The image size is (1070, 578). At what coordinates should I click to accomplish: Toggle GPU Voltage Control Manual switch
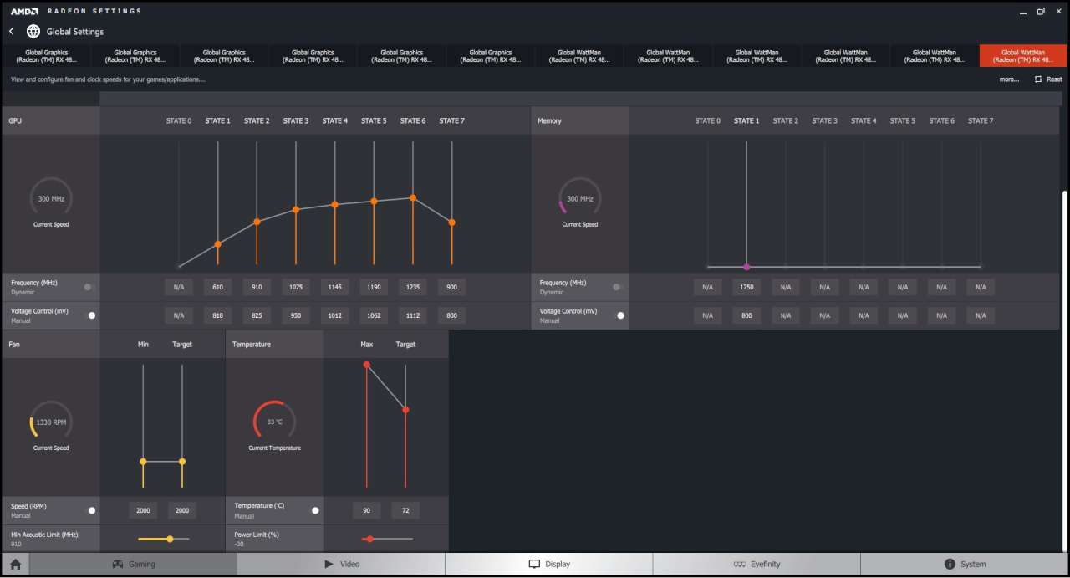tap(89, 315)
